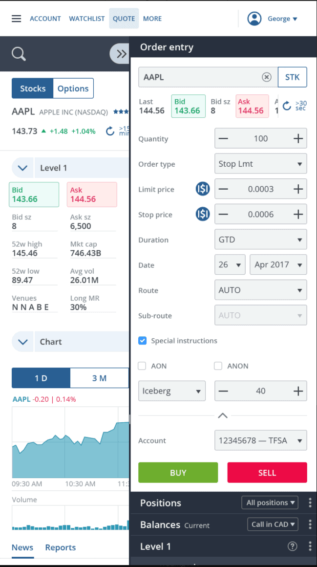
Task: Uncheck the Special instructions checkbox
Action: (142, 340)
